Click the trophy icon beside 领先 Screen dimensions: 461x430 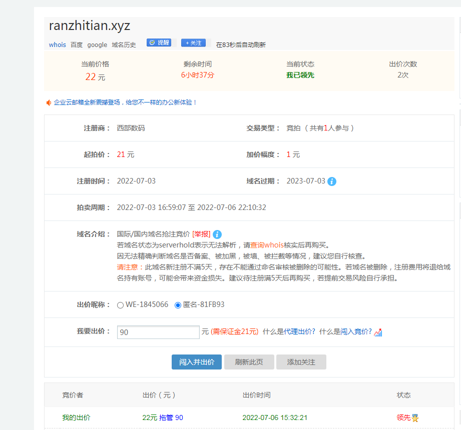[x=415, y=418]
